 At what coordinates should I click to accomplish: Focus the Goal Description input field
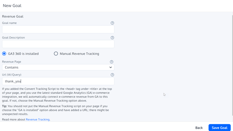pyautogui.click(x=58, y=44)
